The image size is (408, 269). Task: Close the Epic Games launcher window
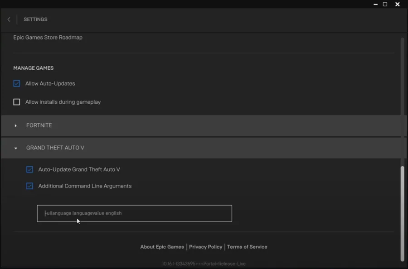point(397,4)
